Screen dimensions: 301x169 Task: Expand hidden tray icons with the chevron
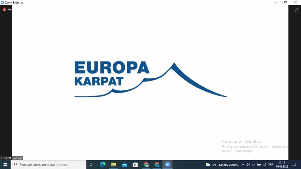pyautogui.click(x=243, y=165)
